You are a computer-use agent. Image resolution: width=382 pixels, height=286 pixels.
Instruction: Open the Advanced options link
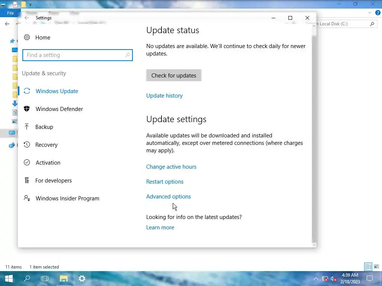(x=169, y=197)
